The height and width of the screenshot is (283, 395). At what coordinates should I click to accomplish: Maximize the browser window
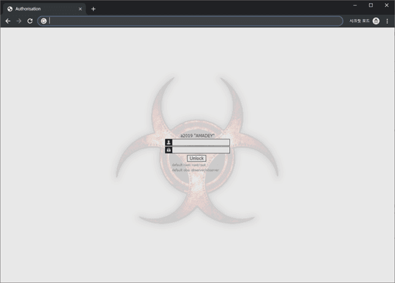point(371,6)
